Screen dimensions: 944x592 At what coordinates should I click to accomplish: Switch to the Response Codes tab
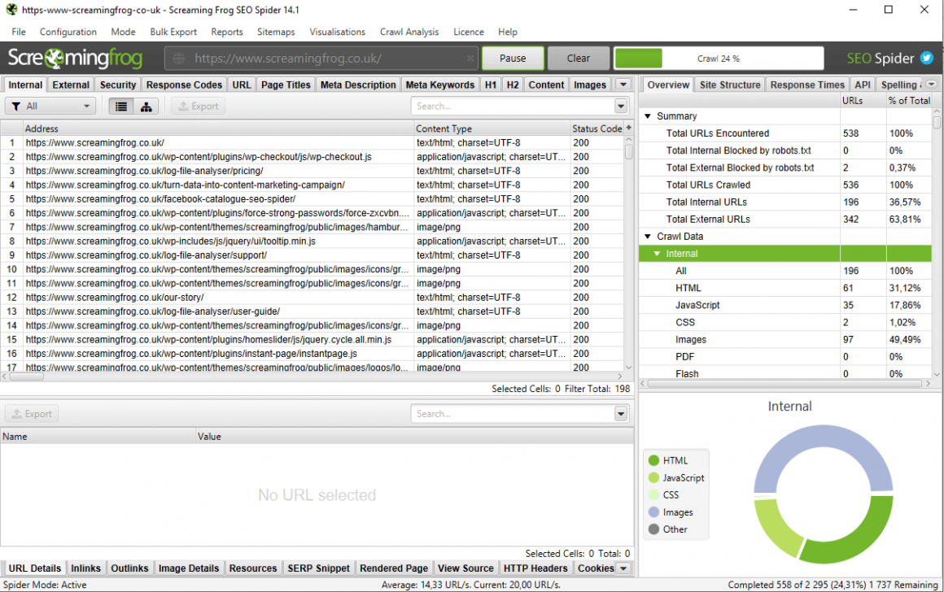[184, 85]
